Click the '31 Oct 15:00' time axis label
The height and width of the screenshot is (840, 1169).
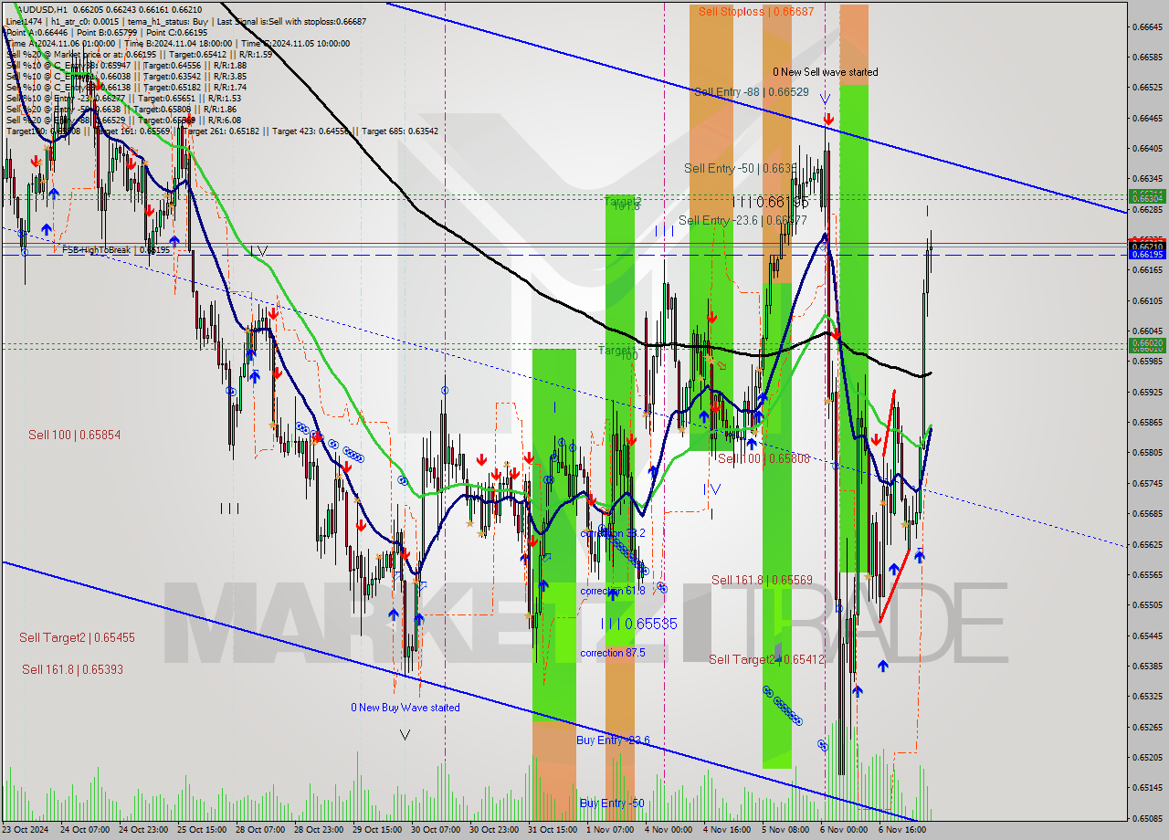pyautogui.click(x=553, y=829)
